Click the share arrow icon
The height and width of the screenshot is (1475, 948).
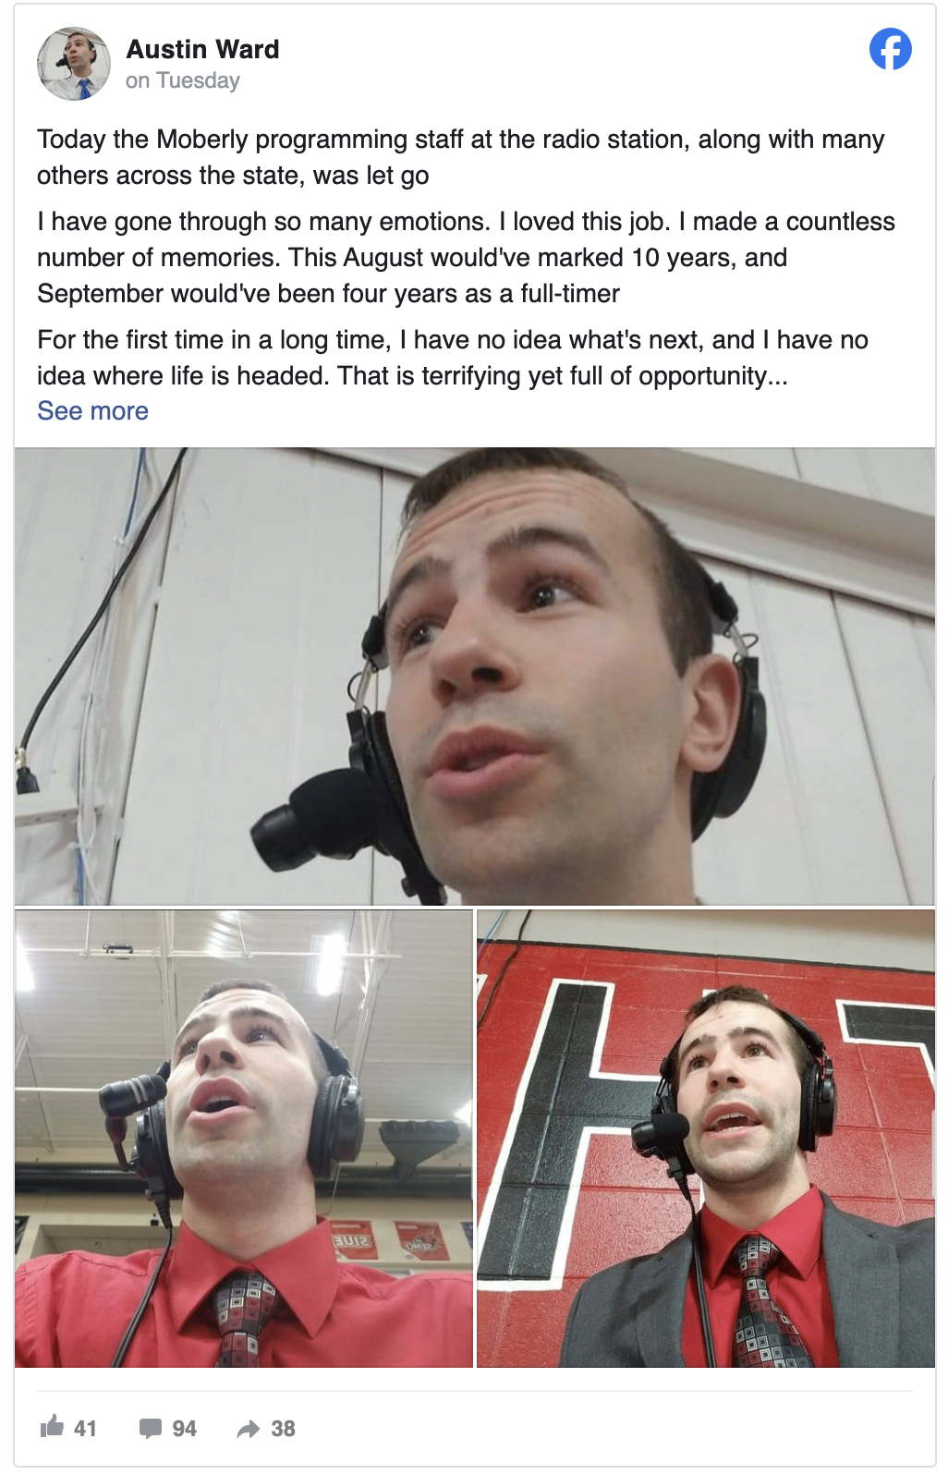pyautogui.click(x=249, y=1429)
